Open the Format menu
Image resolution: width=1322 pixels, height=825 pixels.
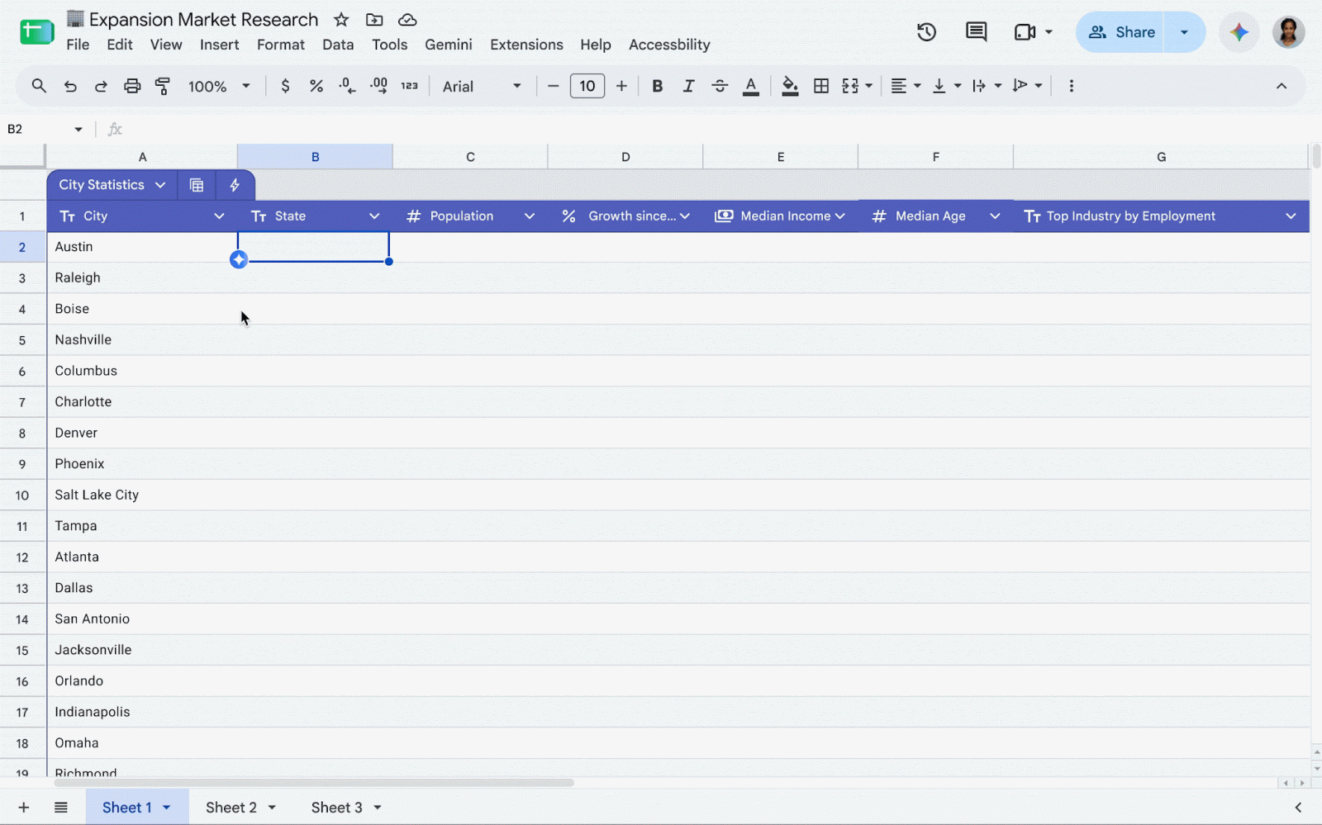click(281, 45)
